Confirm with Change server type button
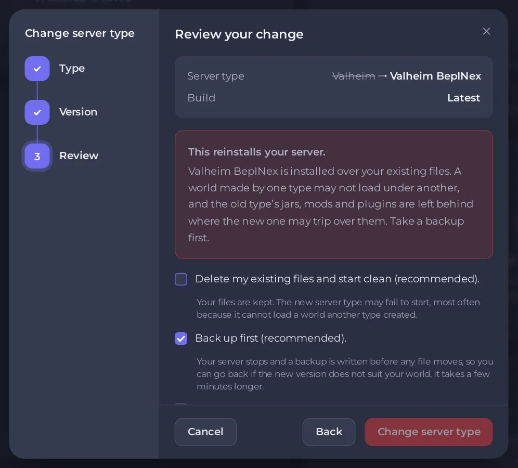This screenshot has height=468, width=518. [429, 432]
